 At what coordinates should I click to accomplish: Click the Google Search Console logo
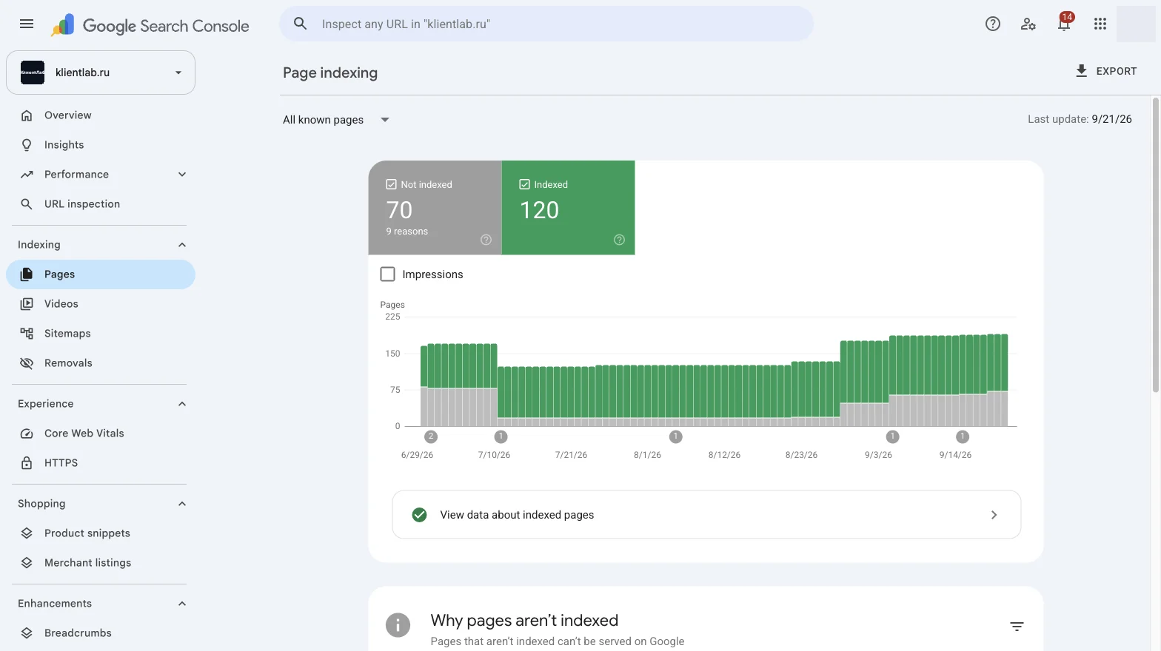(x=150, y=25)
